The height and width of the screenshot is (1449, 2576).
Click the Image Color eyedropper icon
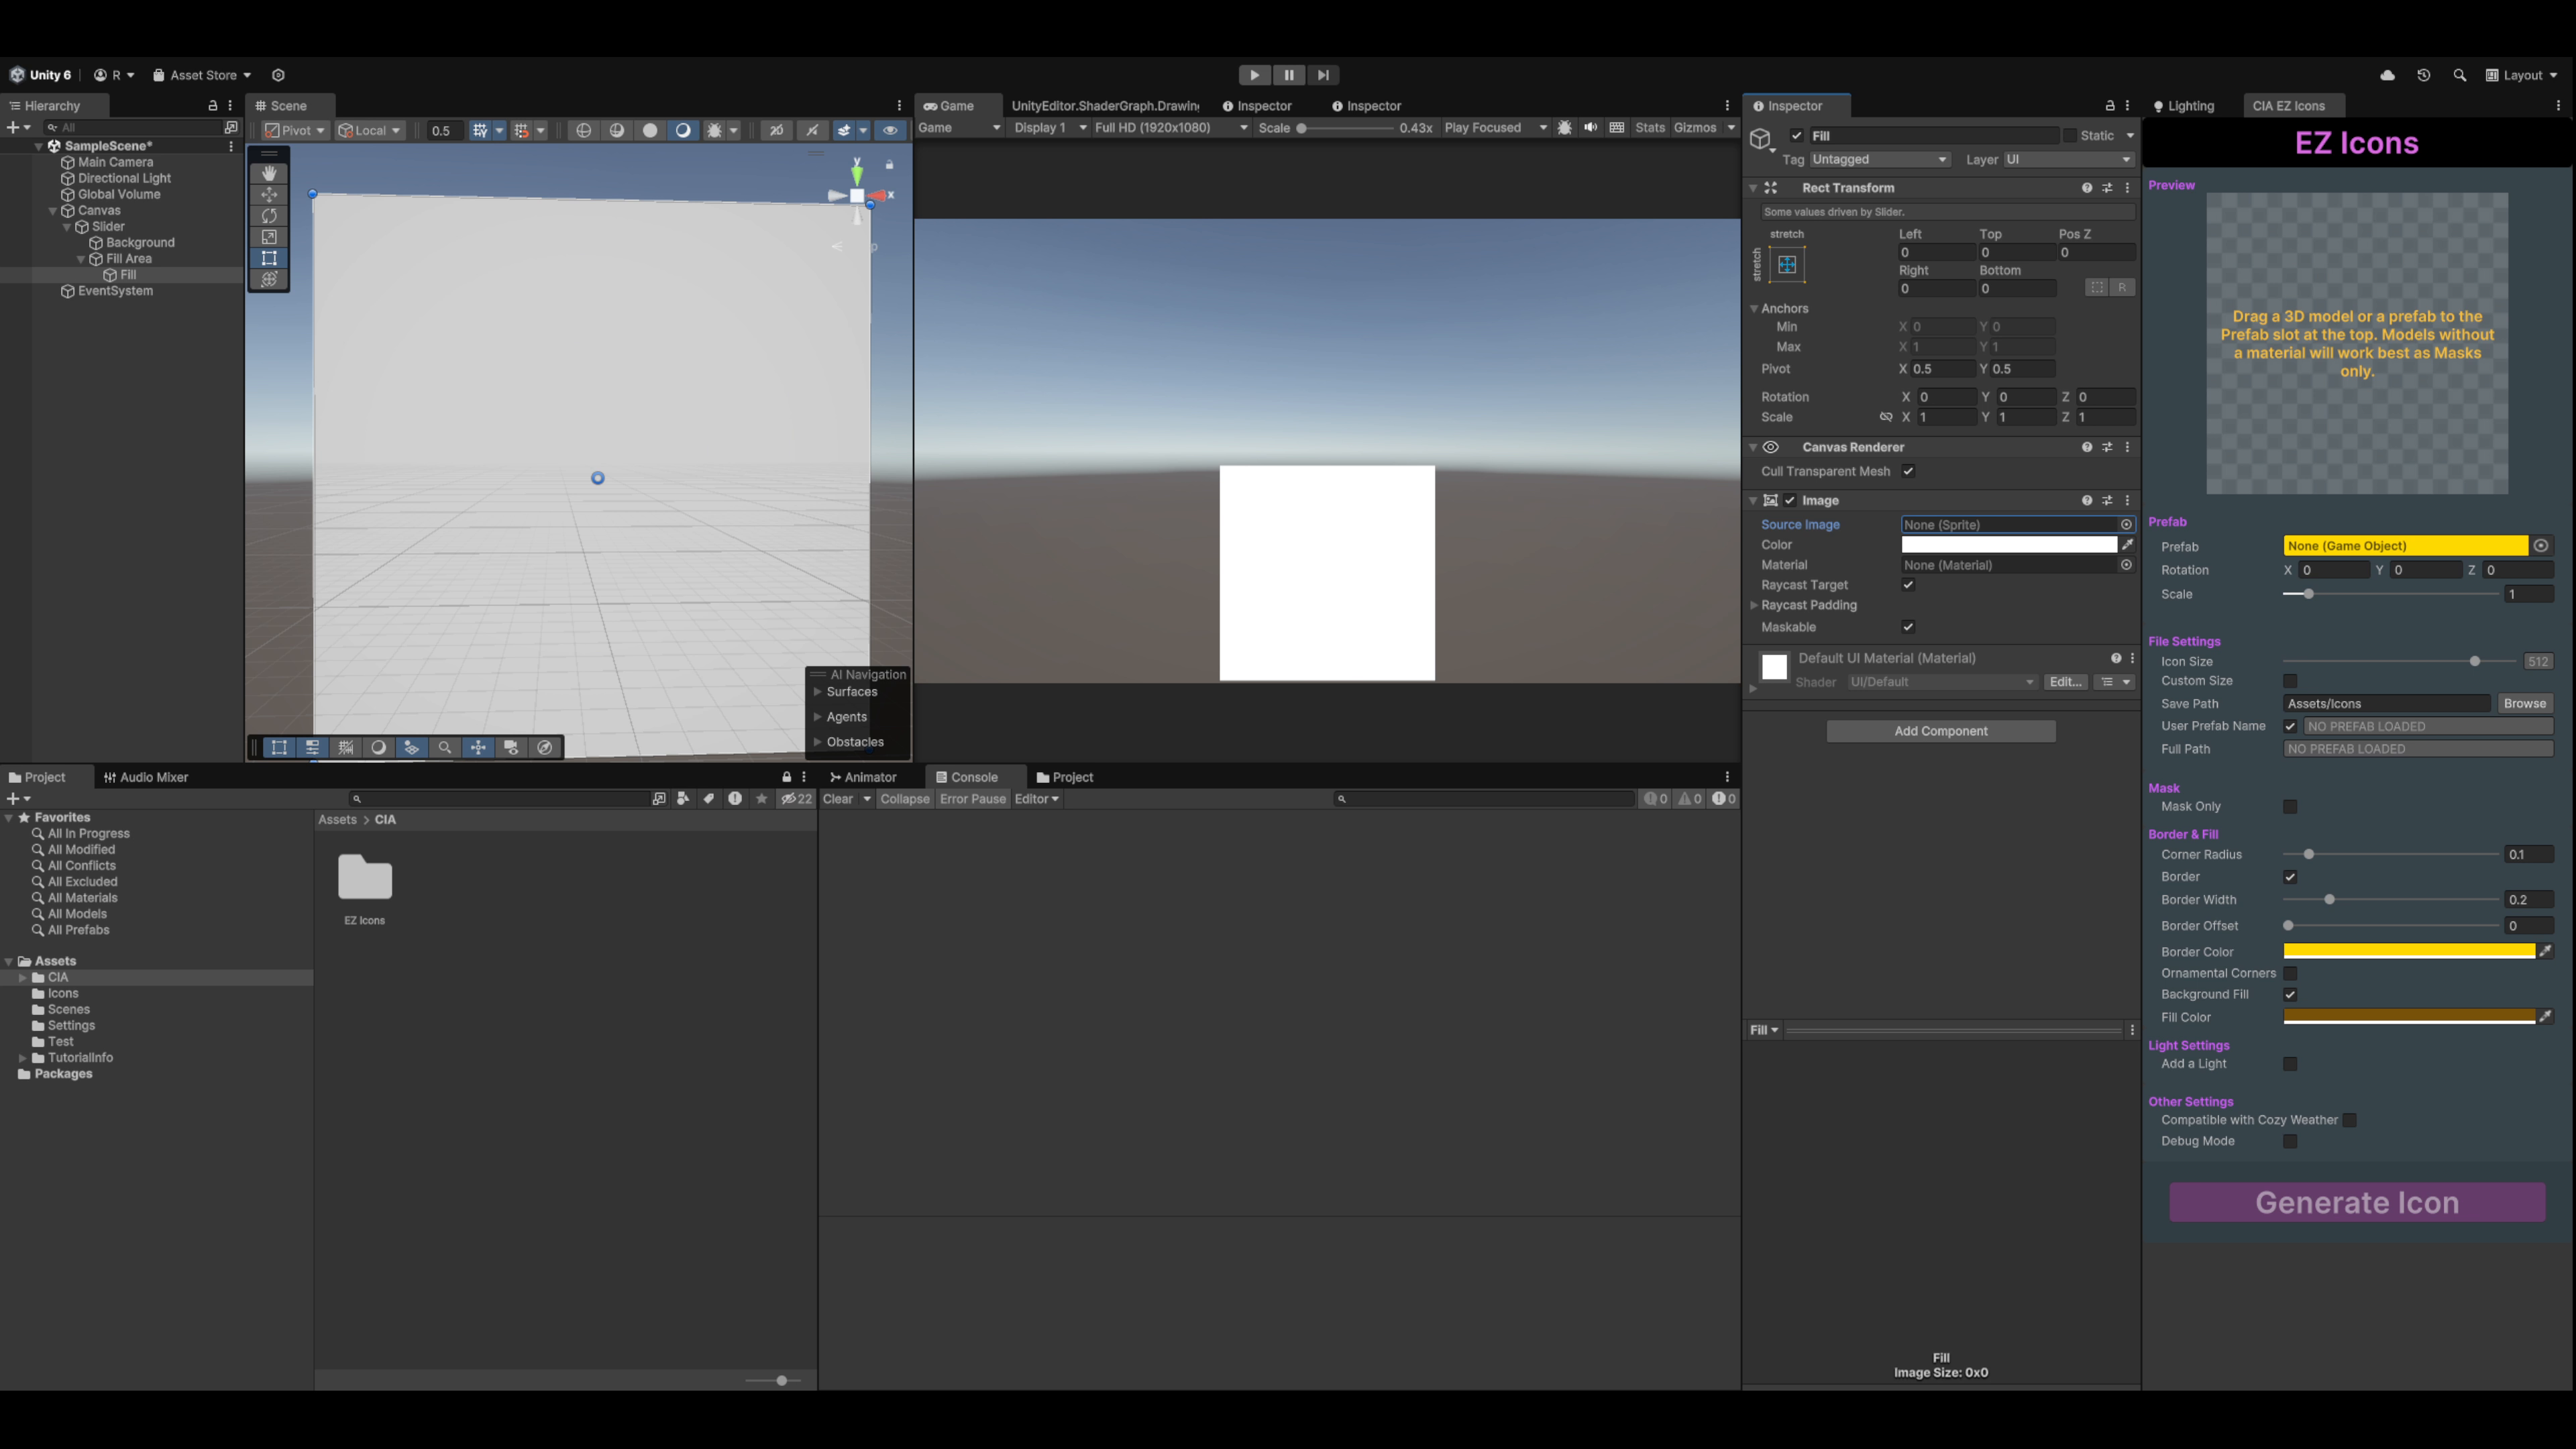(2127, 545)
